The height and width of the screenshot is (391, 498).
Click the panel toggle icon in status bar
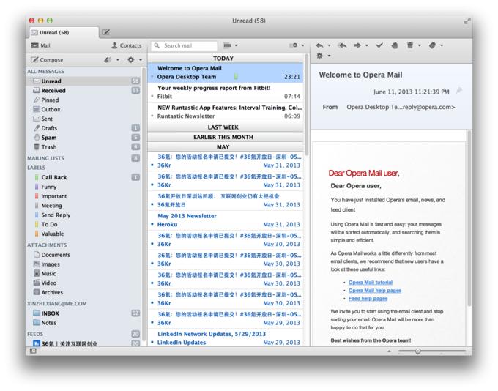tap(33, 351)
